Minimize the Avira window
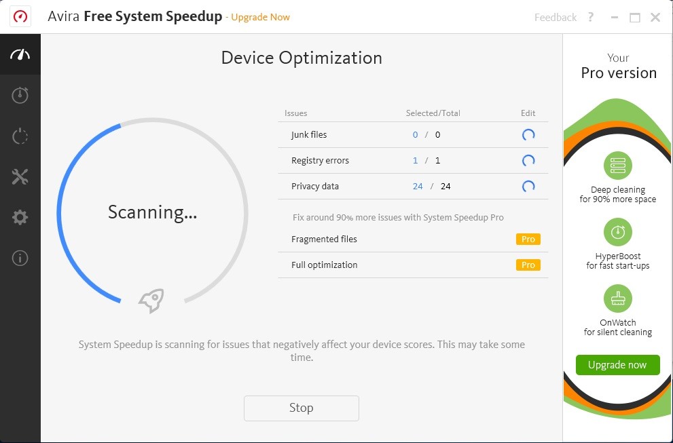This screenshot has width=673, height=443. point(615,18)
